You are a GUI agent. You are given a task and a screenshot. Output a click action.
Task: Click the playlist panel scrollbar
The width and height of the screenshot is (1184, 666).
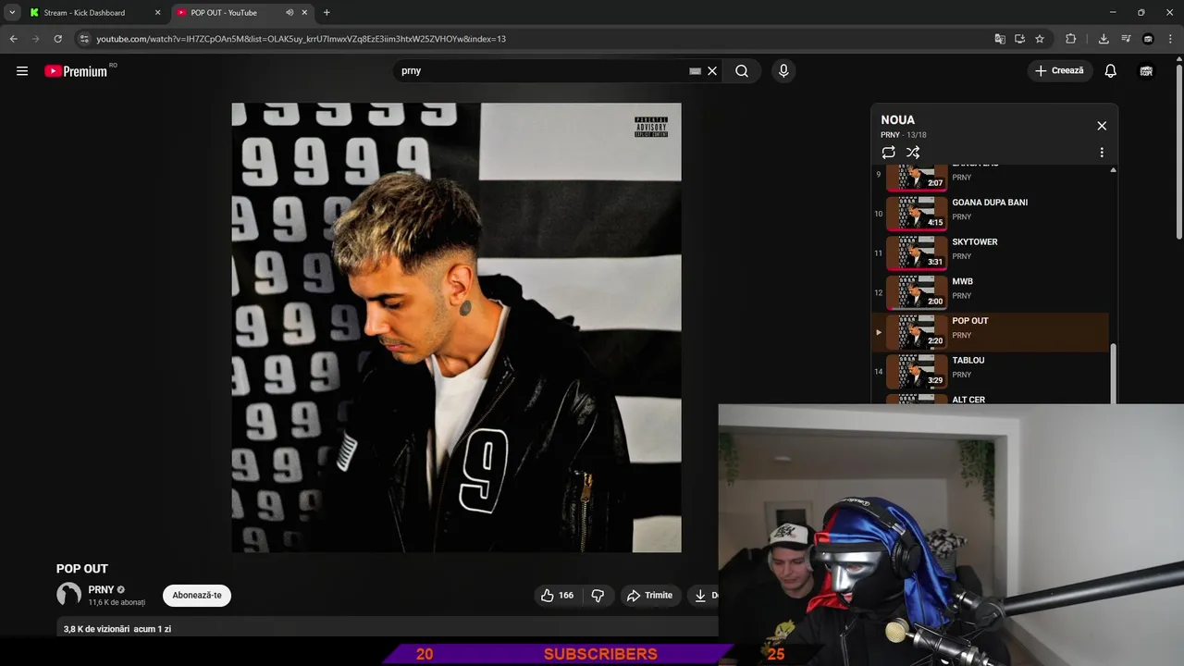click(1113, 372)
